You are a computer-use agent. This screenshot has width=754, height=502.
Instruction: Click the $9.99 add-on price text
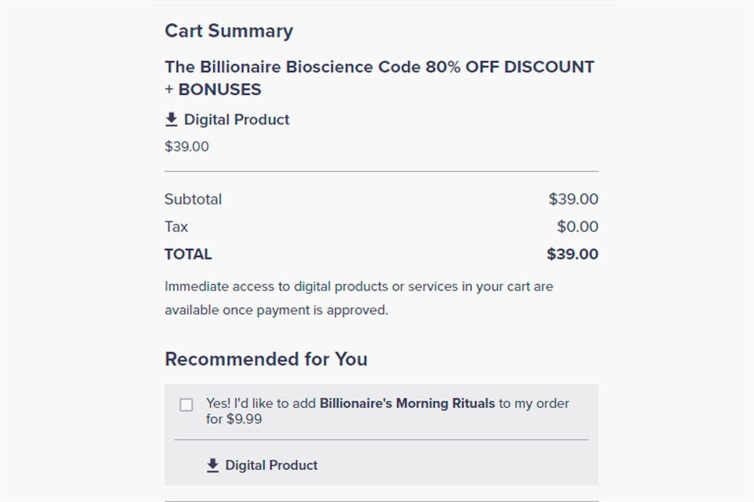(x=244, y=420)
